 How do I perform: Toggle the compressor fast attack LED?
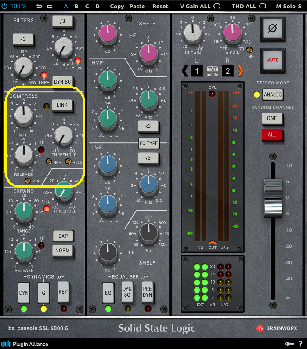click(41, 149)
